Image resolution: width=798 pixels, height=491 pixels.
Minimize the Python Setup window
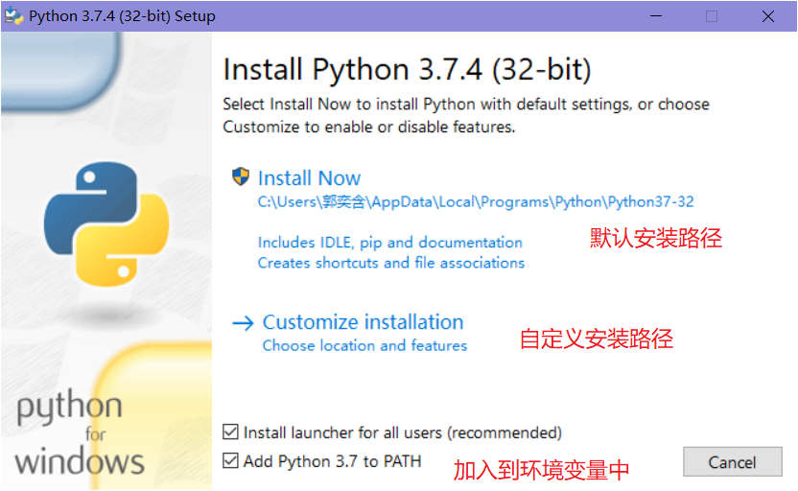(x=656, y=16)
